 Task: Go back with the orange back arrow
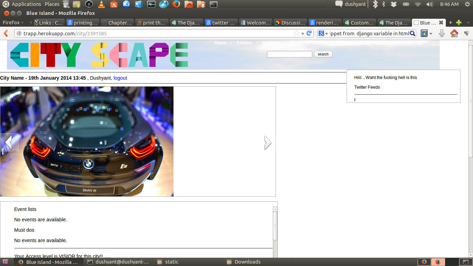(x=6, y=33)
